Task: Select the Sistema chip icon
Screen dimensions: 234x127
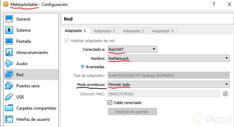Action: (x=9, y=30)
